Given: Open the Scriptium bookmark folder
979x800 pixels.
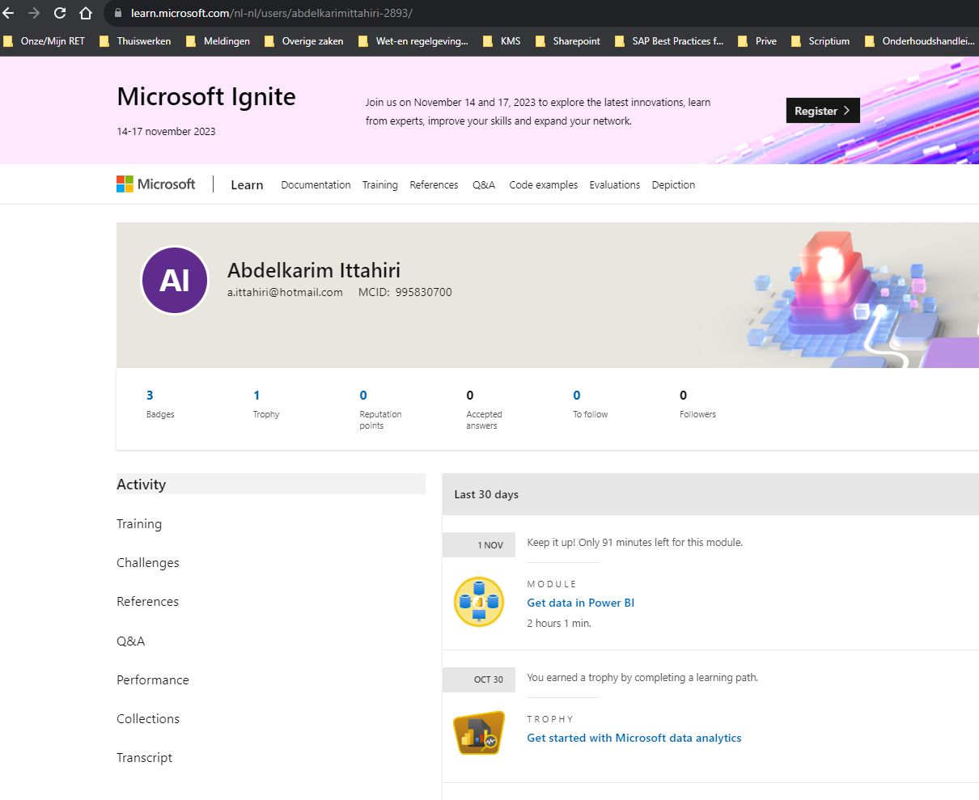Looking at the screenshot, I should coord(820,41).
